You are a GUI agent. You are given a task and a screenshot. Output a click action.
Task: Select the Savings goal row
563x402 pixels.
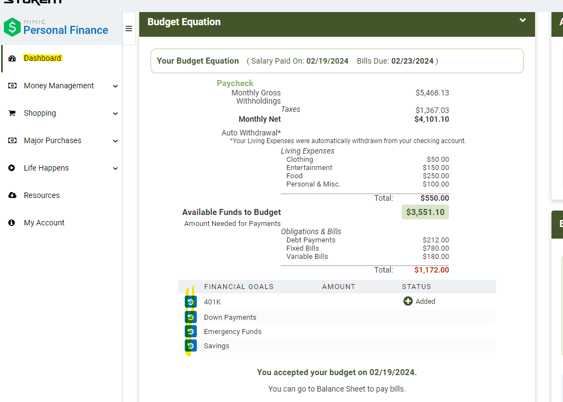tap(337, 346)
